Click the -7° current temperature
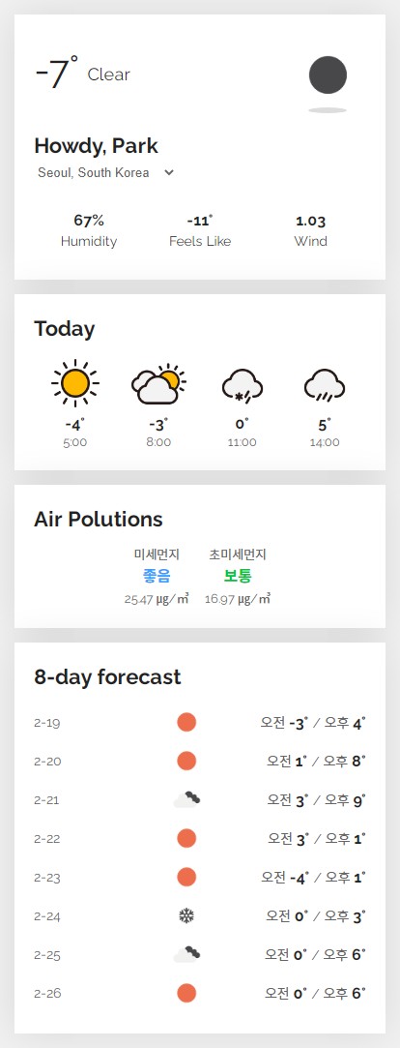 pos(56,73)
